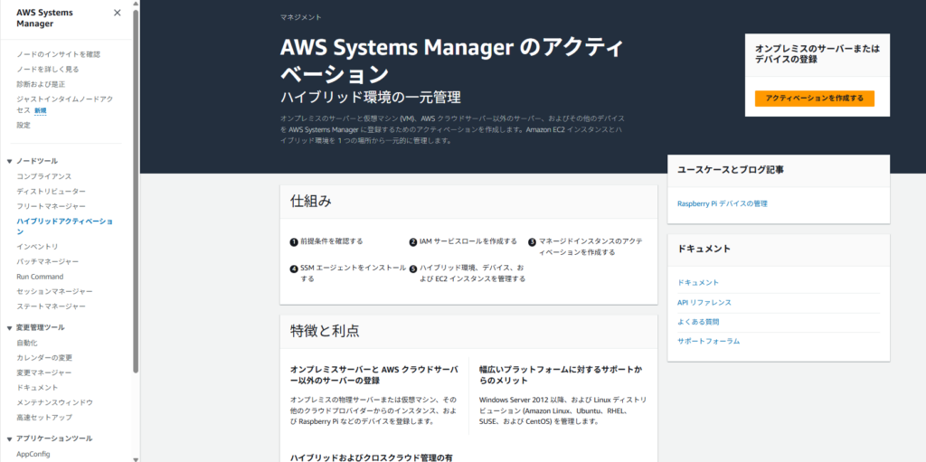Open Raspberry Pi デバイスの管理 link
This screenshot has width=926, height=462.
point(723,203)
